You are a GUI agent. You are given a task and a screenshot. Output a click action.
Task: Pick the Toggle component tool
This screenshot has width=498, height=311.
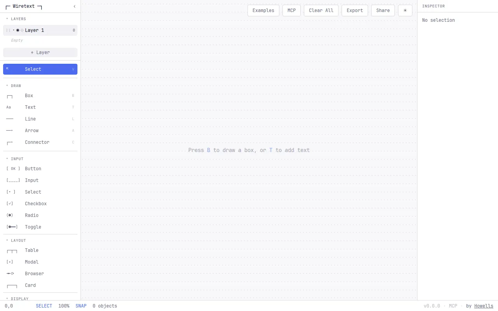40,227
